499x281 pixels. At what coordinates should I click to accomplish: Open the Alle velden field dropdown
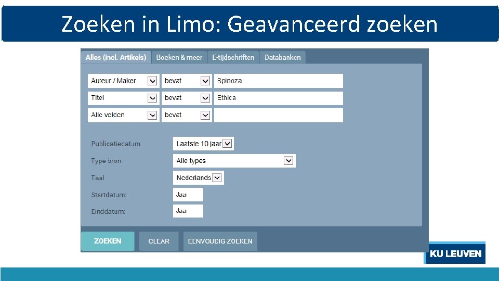pyautogui.click(x=124, y=115)
